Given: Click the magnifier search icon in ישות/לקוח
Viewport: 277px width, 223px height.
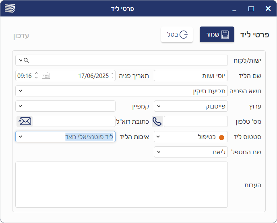Looking at the screenshot, I should point(26,60).
